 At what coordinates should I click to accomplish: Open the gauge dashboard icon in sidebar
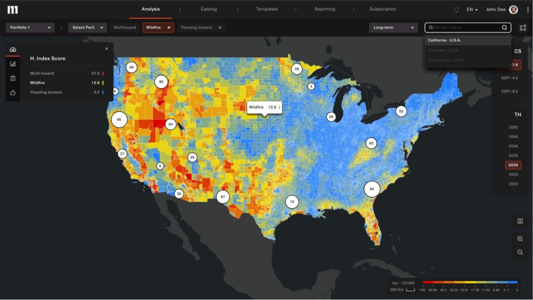(13, 50)
